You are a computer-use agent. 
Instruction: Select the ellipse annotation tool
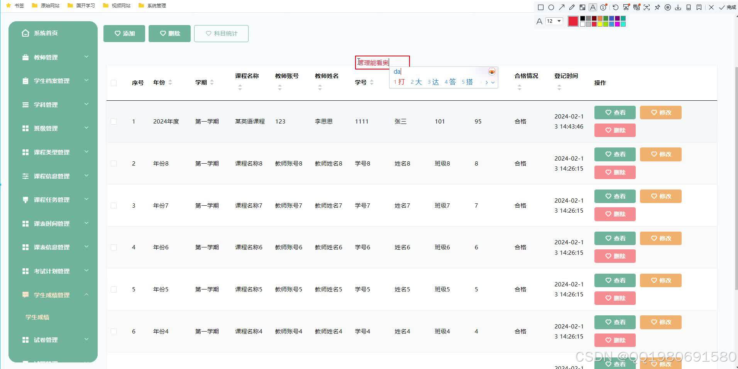(x=552, y=7)
